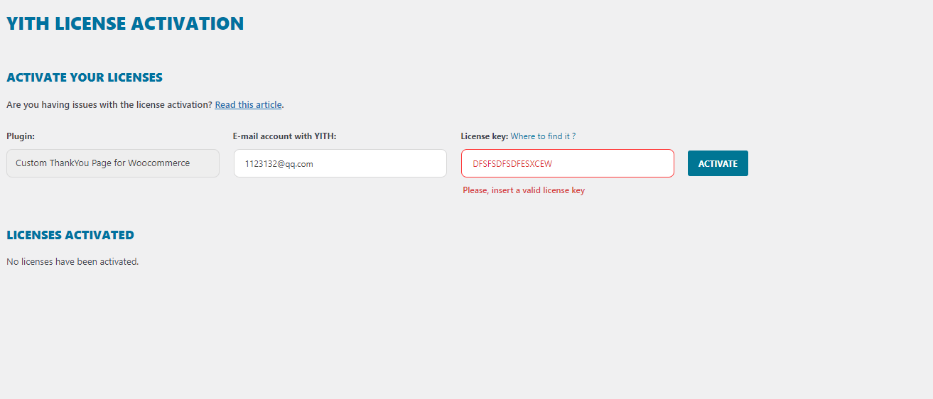Click the "Activate Your Licenses" heading

coord(85,77)
